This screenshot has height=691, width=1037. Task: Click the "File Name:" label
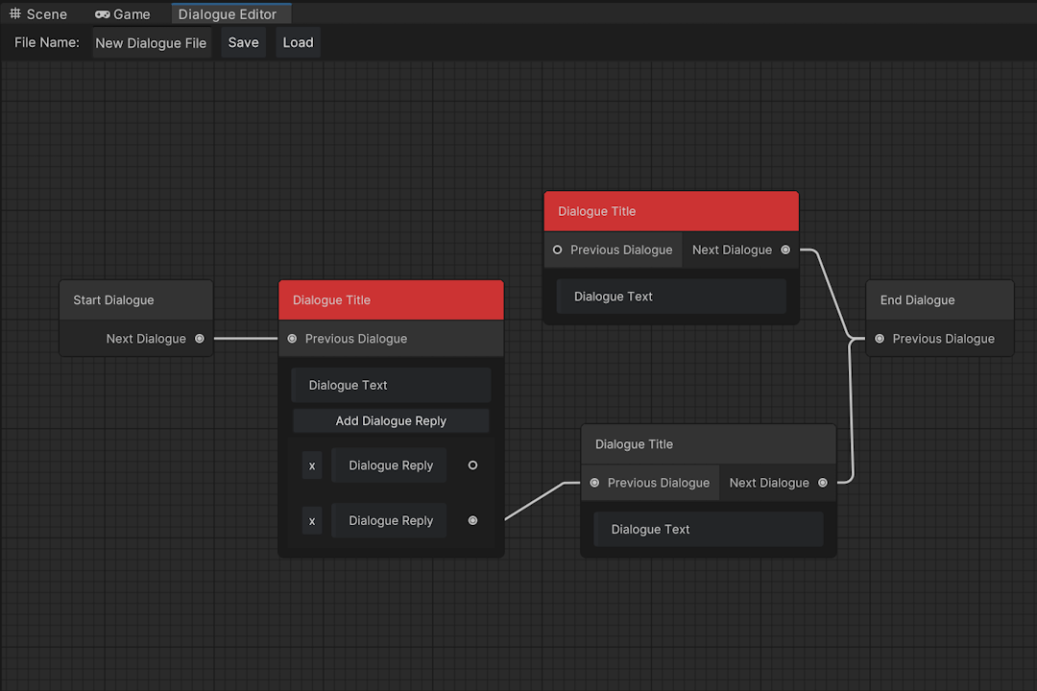(x=47, y=42)
